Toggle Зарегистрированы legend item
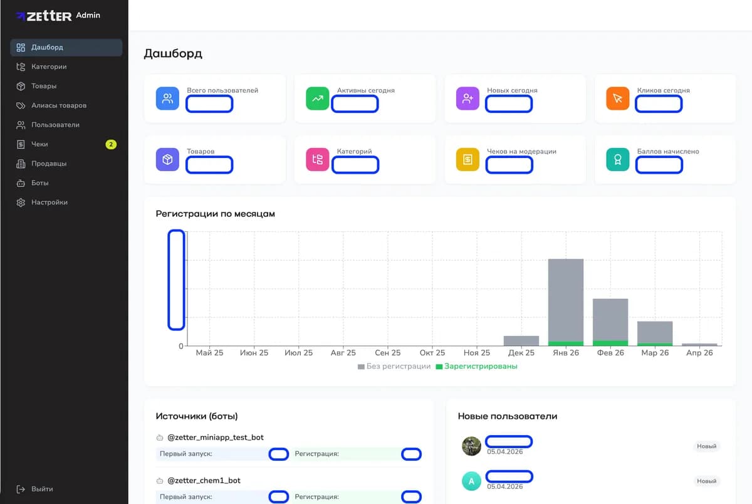This screenshot has height=504, width=752. (x=477, y=366)
